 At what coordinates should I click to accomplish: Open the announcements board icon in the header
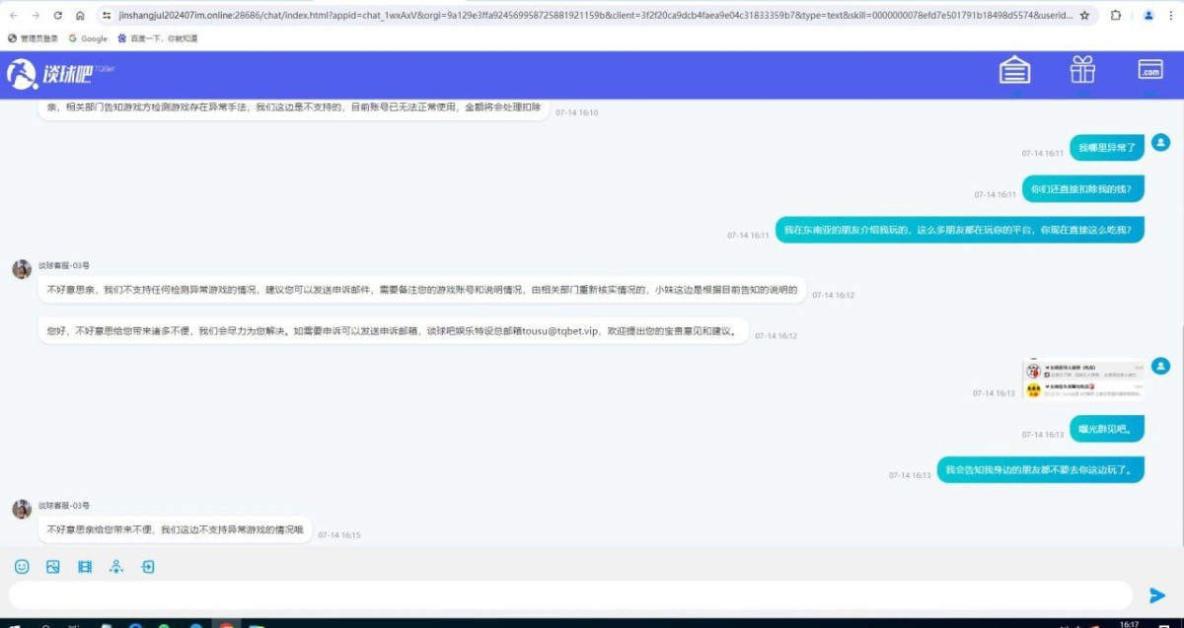(1014, 70)
